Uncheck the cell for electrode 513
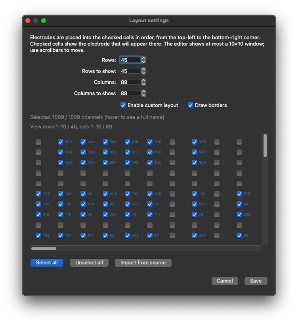 pos(239,193)
